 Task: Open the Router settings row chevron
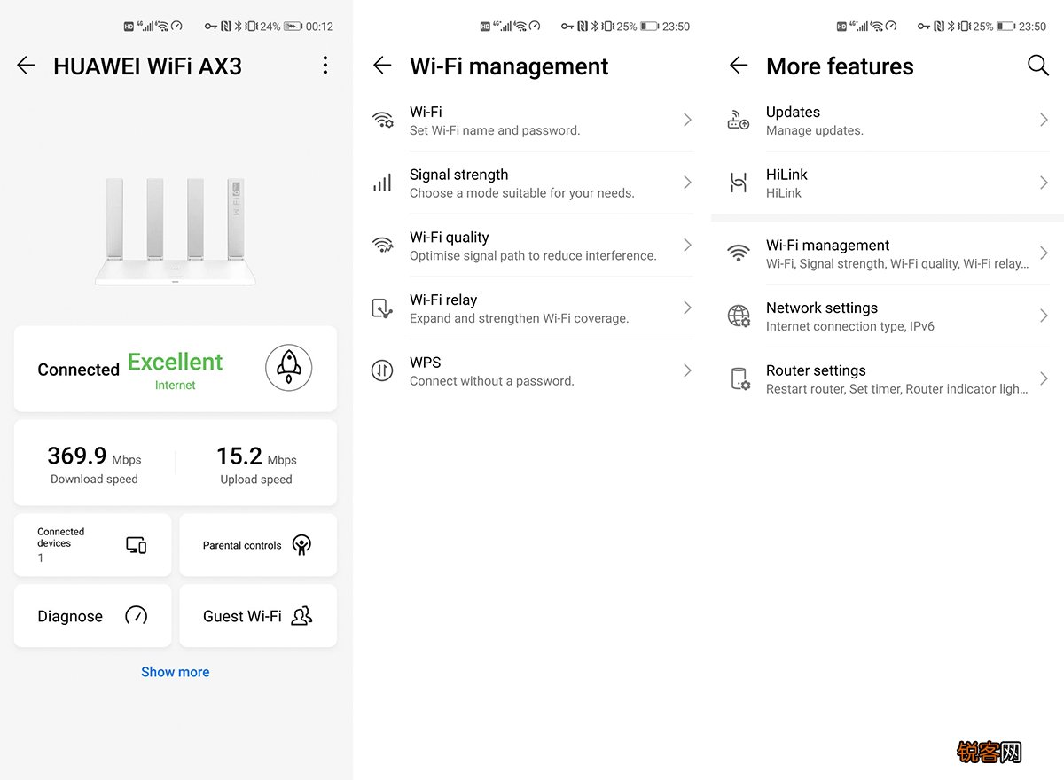[x=1044, y=378]
